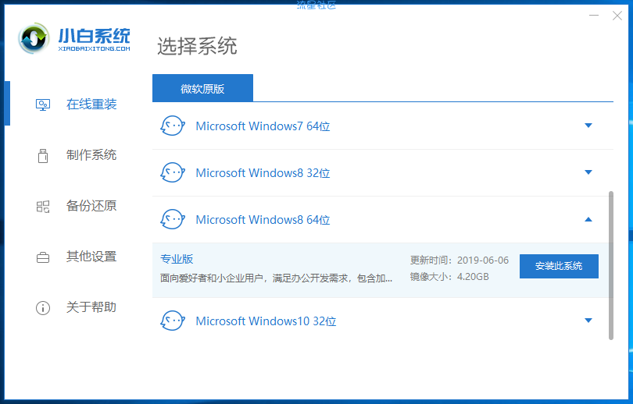Click the 选择系统 heading
The image size is (633, 404).
(197, 46)
